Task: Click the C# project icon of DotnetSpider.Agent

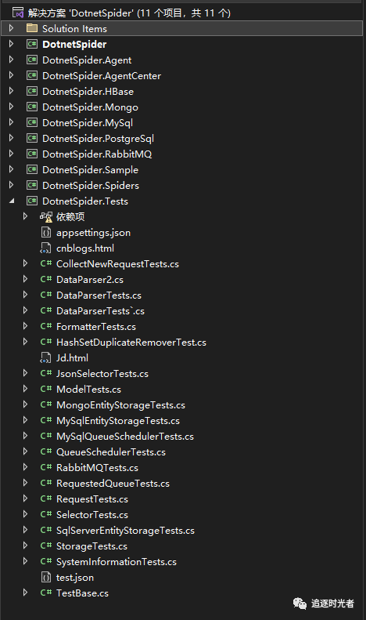Action: [31, 60]
